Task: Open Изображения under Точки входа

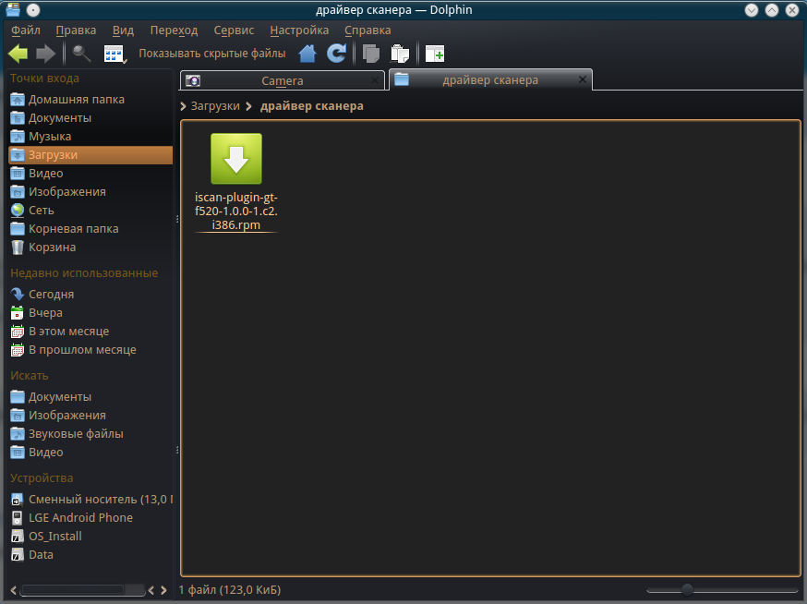Action: [90, 192]
